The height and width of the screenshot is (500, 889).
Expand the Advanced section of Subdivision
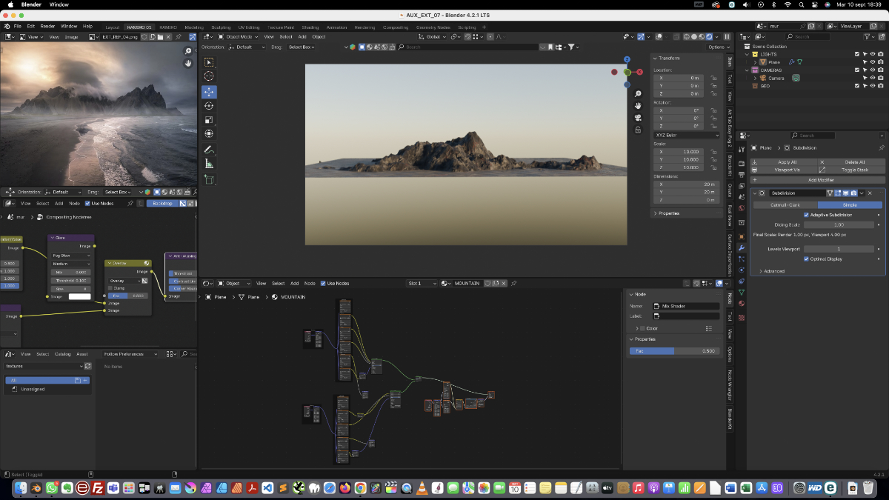coord(773,271)
